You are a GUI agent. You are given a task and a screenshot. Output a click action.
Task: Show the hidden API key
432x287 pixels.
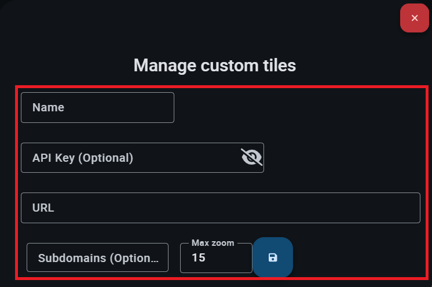251,157
